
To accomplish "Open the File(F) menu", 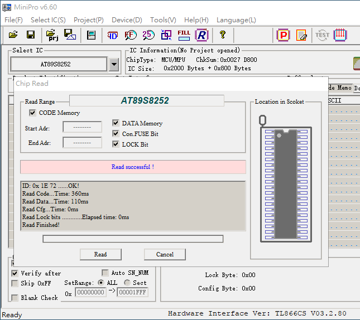I will 13,20.
